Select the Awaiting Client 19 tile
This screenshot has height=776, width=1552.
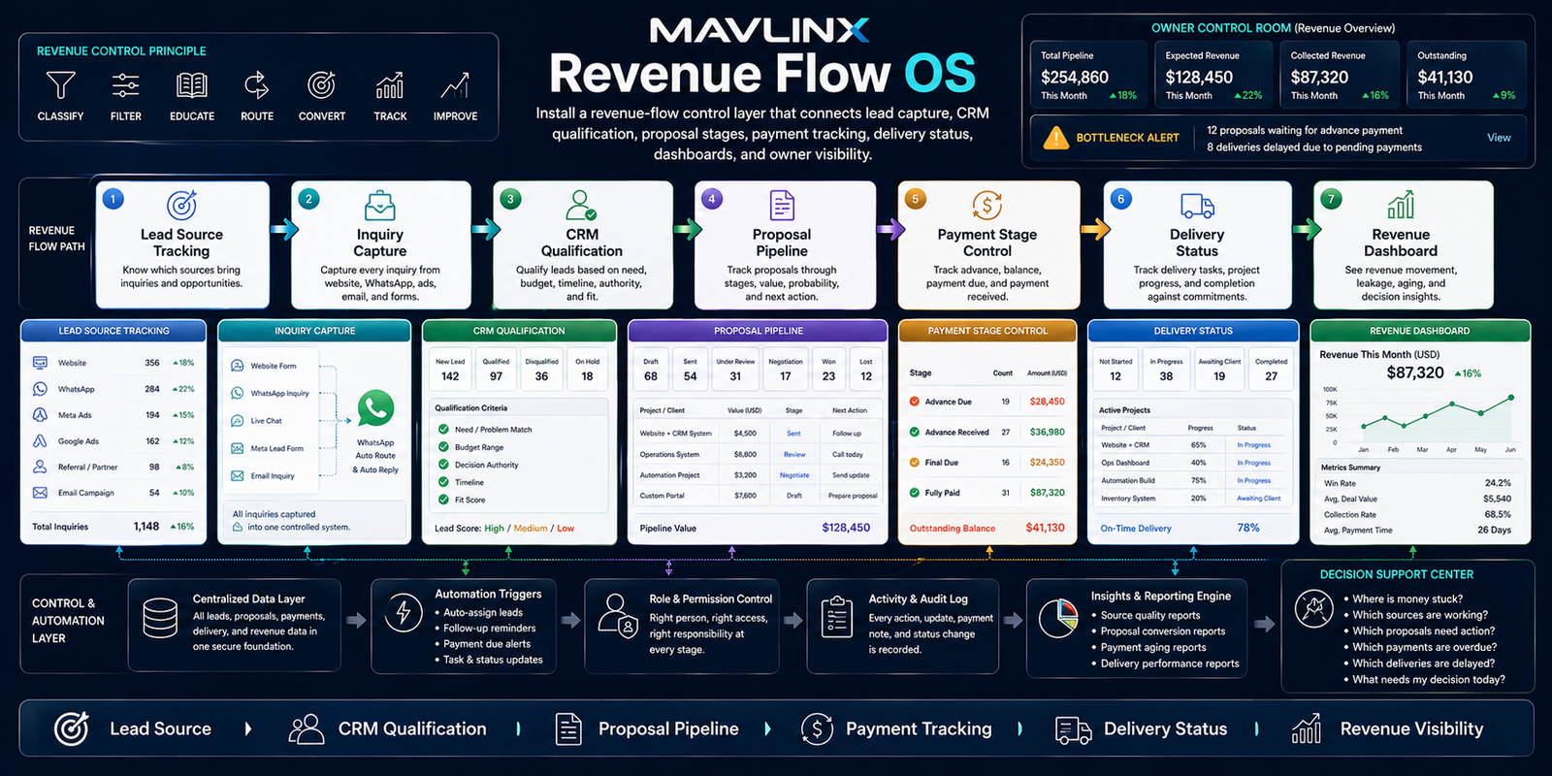pos(1219,370)
